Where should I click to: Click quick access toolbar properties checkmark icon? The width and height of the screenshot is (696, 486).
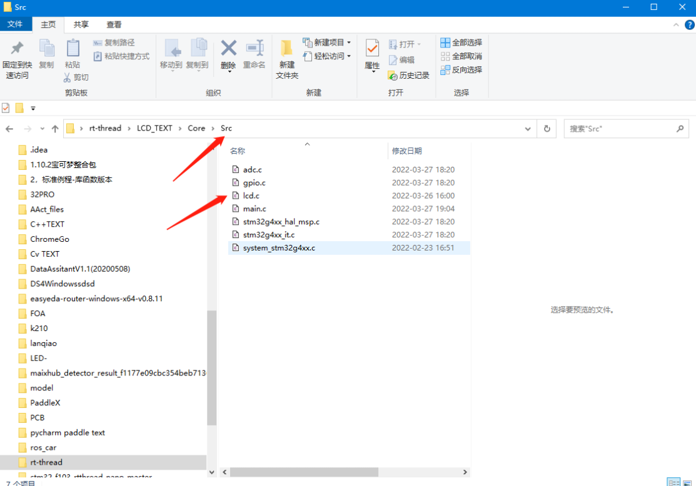(6, 107)
